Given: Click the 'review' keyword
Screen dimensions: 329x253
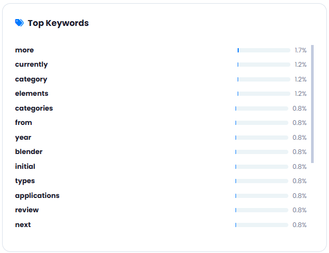Looking at the screenshot, I should 27,210.
